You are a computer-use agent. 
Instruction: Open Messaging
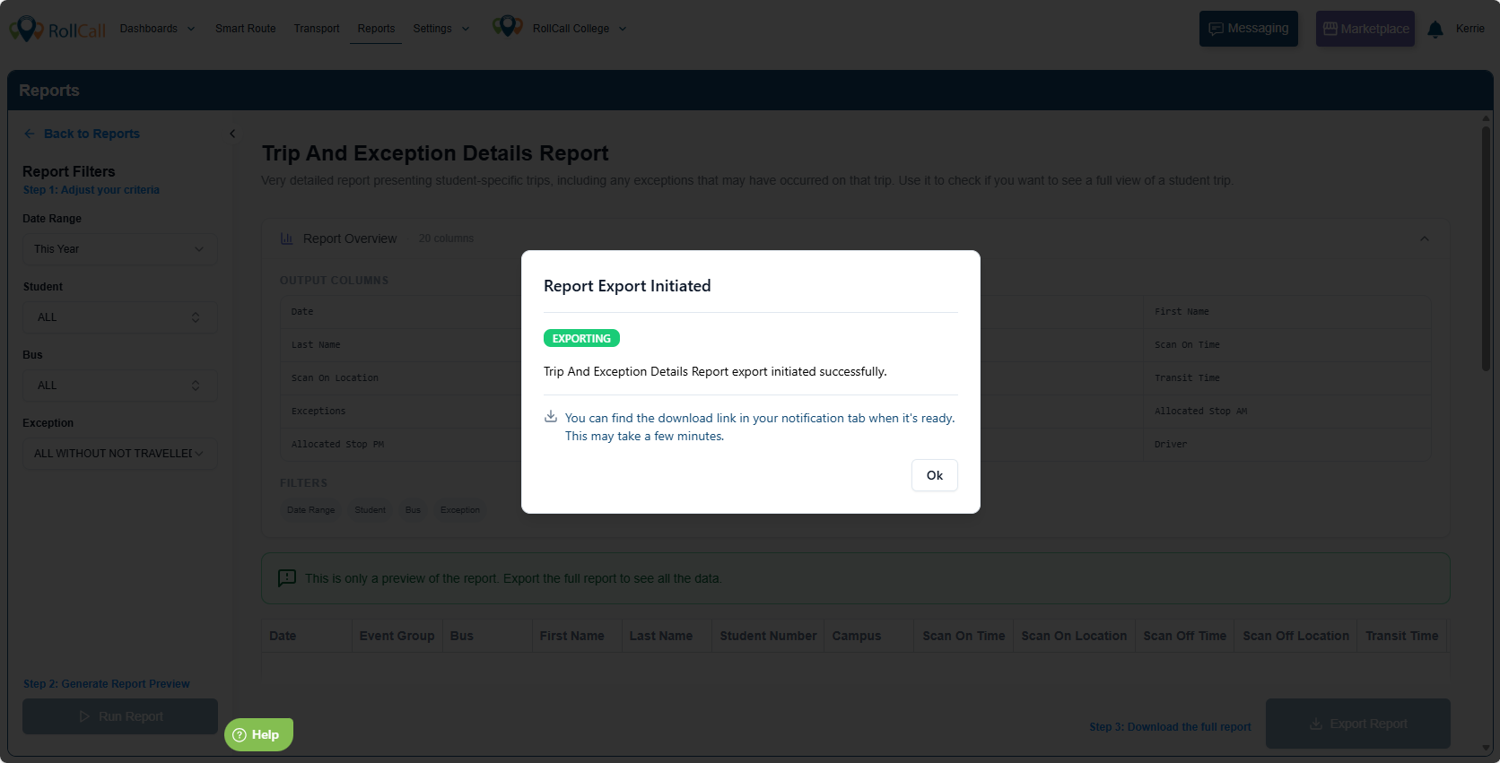pos(1248,29)
